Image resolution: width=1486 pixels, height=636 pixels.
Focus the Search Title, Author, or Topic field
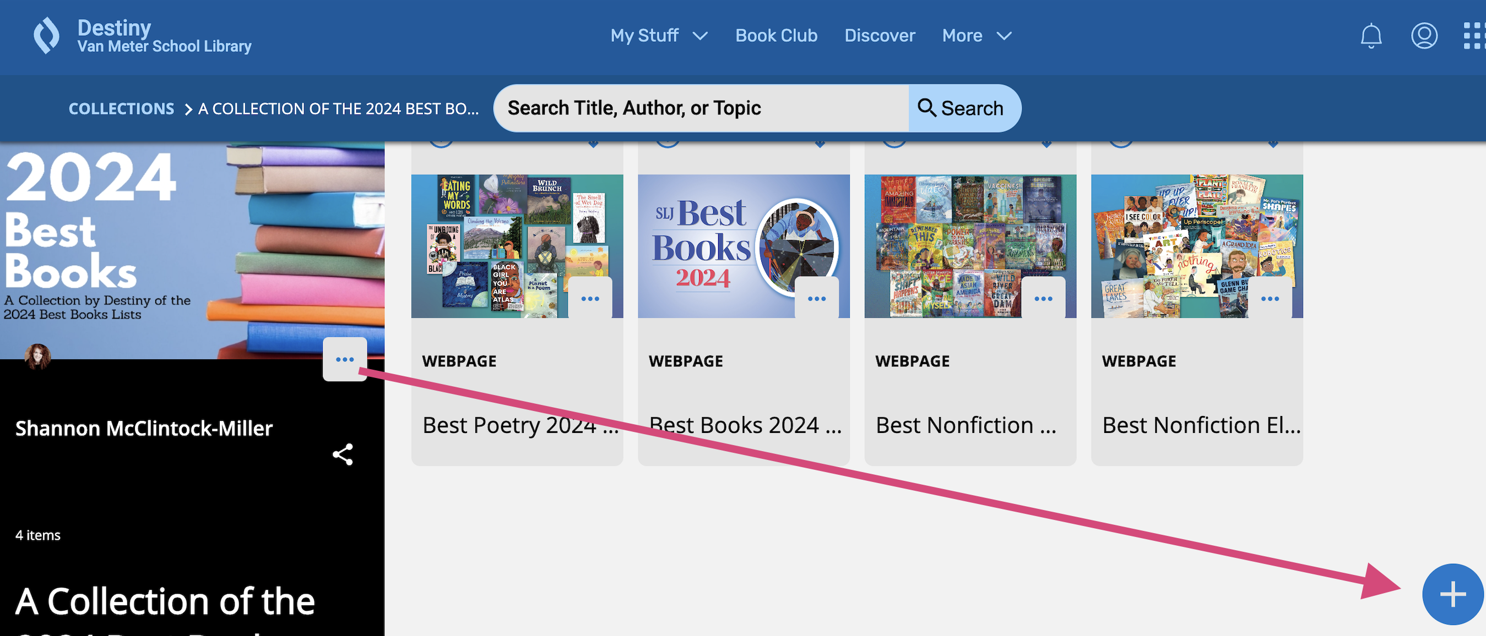pos(700,108)
